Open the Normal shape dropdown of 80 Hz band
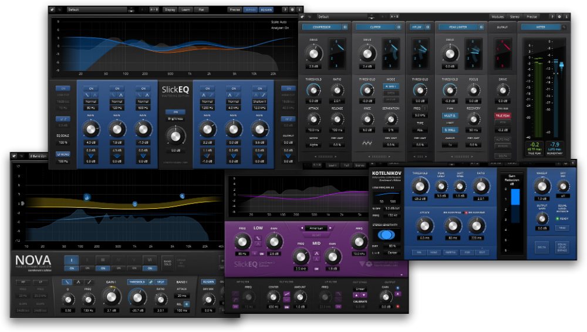Screen dimensions: 587x332 [91, 101]
